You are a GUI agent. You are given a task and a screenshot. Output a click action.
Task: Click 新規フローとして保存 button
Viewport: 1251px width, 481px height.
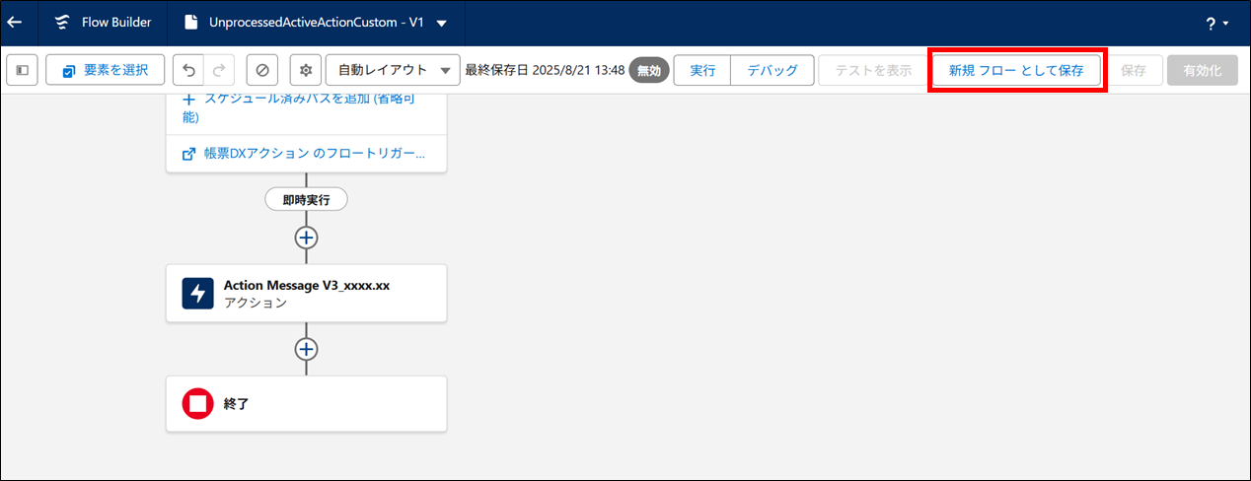click(1016, 70)
